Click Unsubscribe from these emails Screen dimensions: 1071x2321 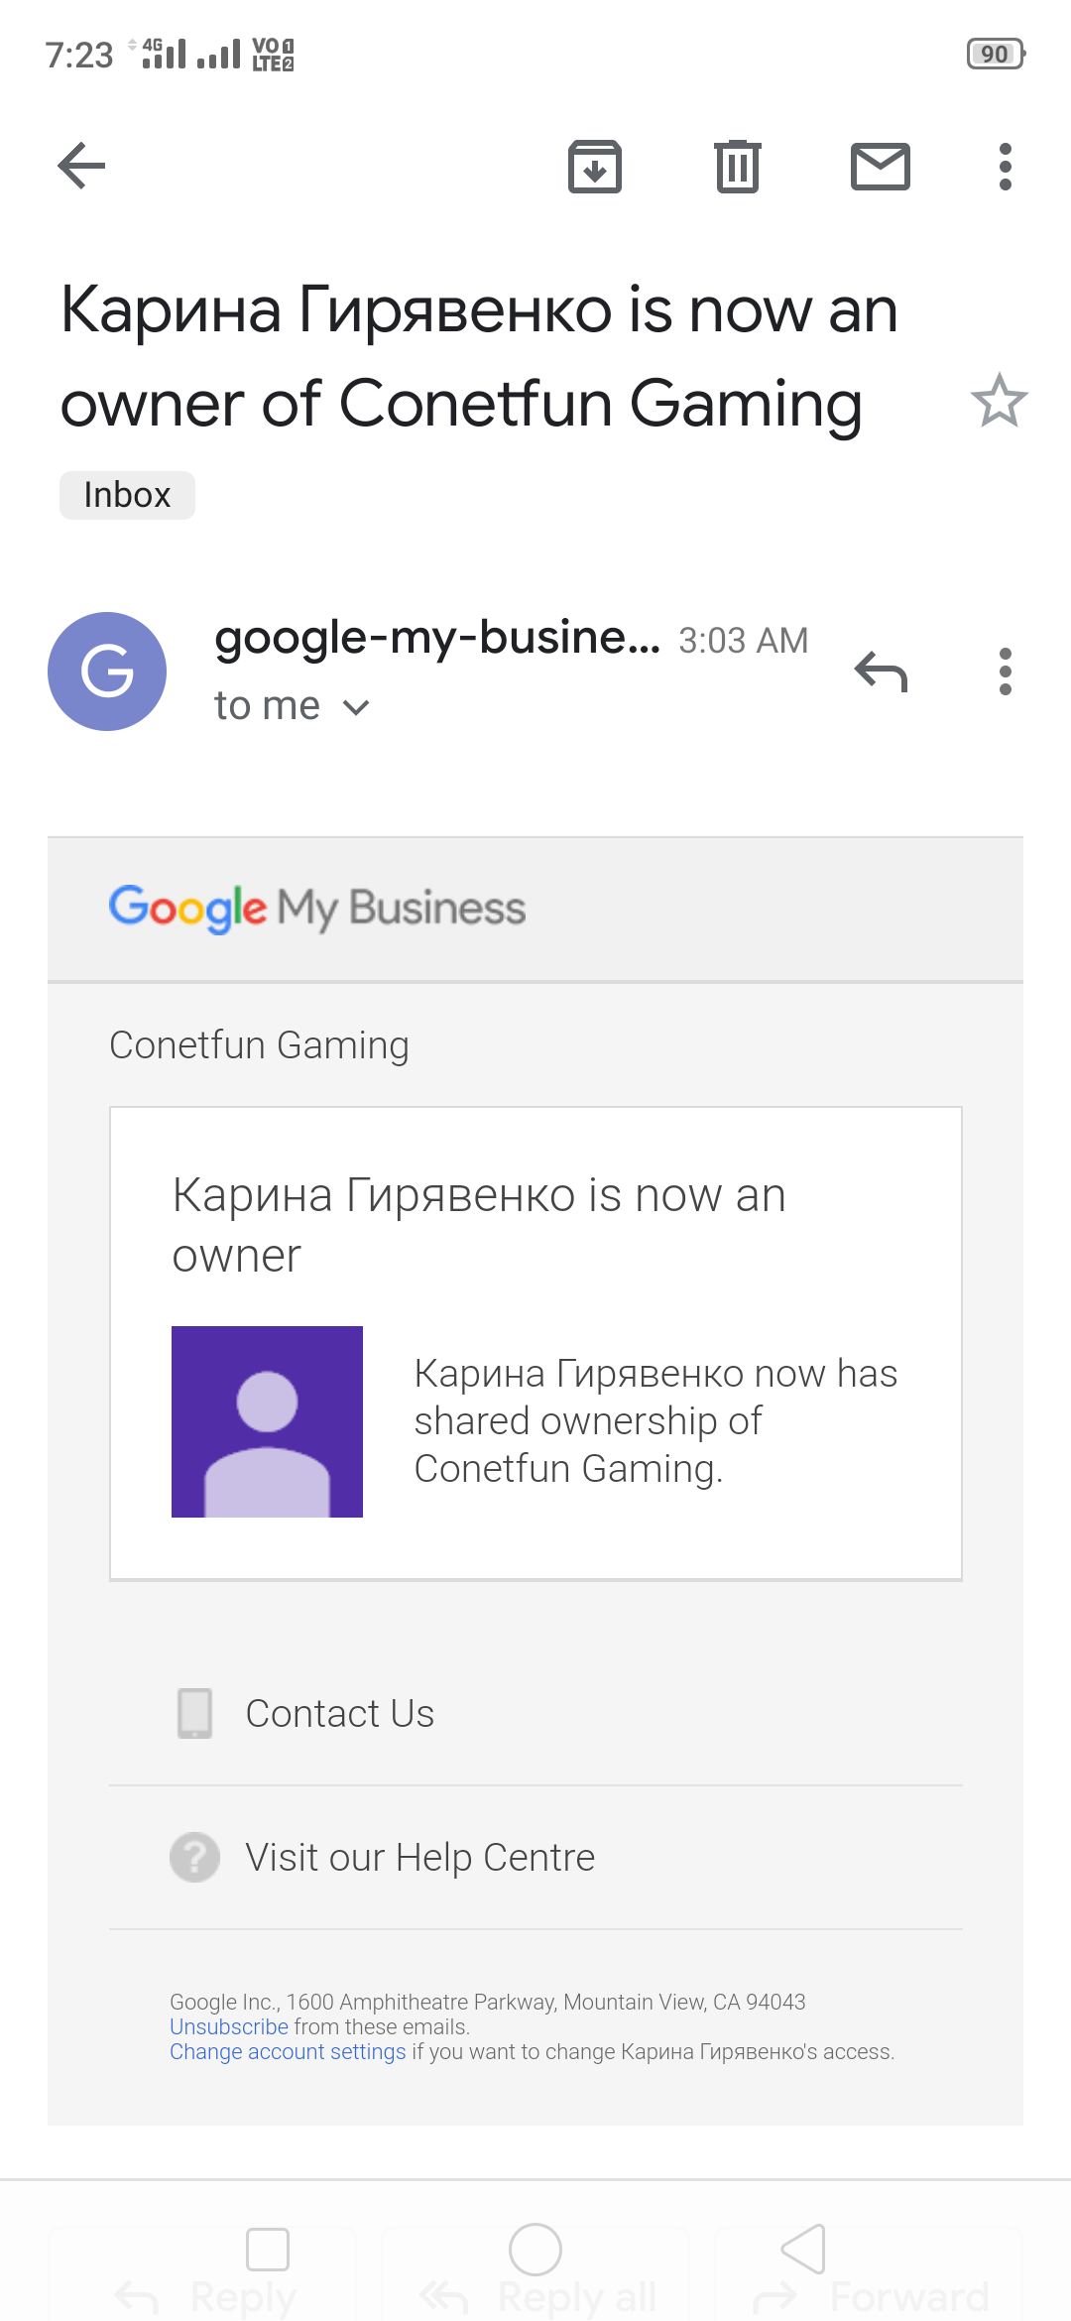click(228, 2026)
